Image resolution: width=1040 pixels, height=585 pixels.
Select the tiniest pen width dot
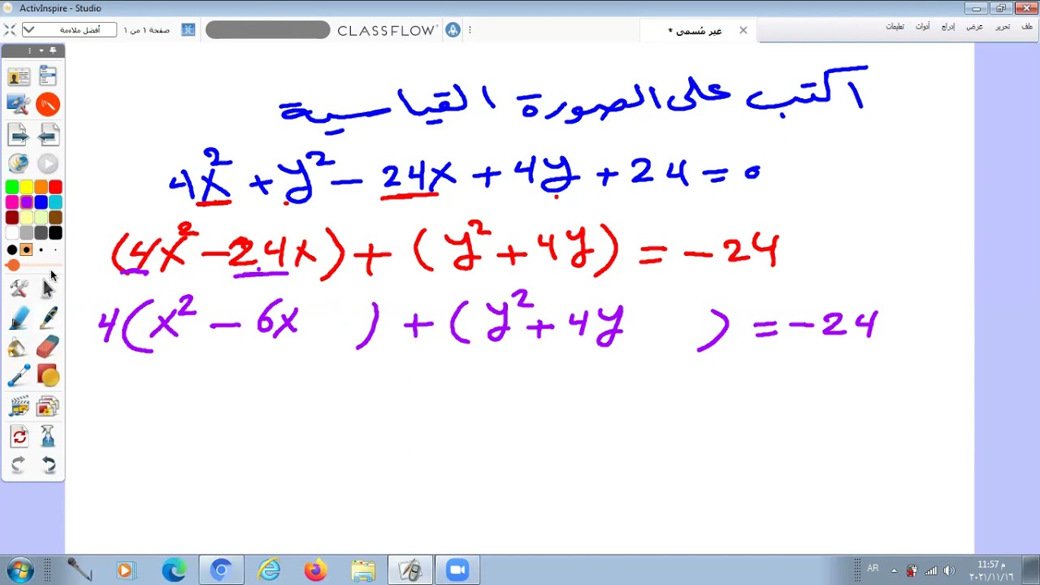coord(55,249)
